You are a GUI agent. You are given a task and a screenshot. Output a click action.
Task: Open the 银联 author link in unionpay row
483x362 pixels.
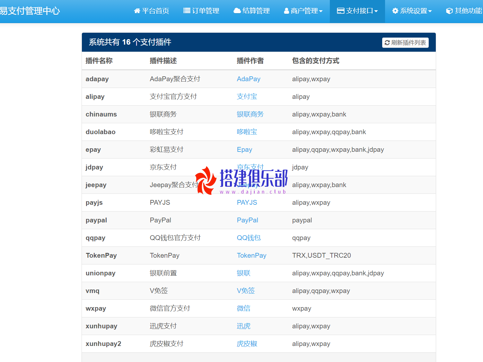(244, 273)
